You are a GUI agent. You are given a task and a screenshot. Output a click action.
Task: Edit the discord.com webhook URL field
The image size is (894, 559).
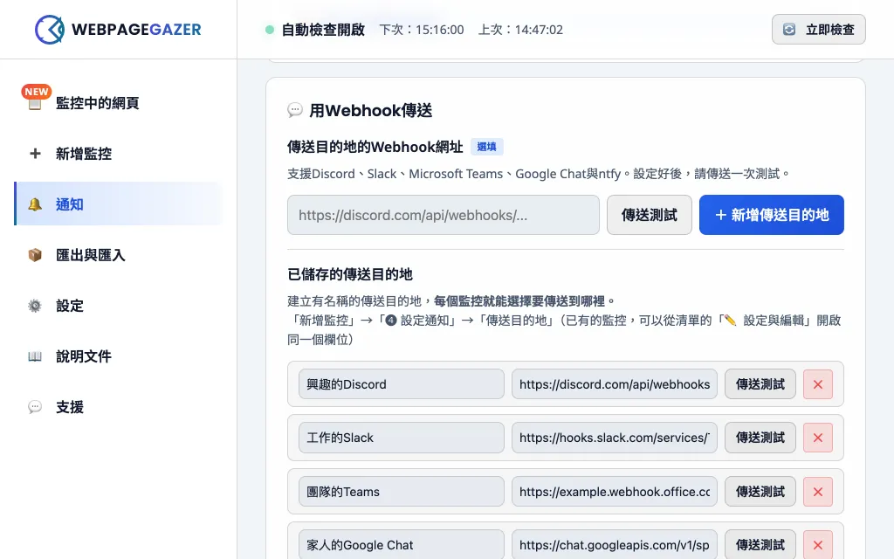615,384
